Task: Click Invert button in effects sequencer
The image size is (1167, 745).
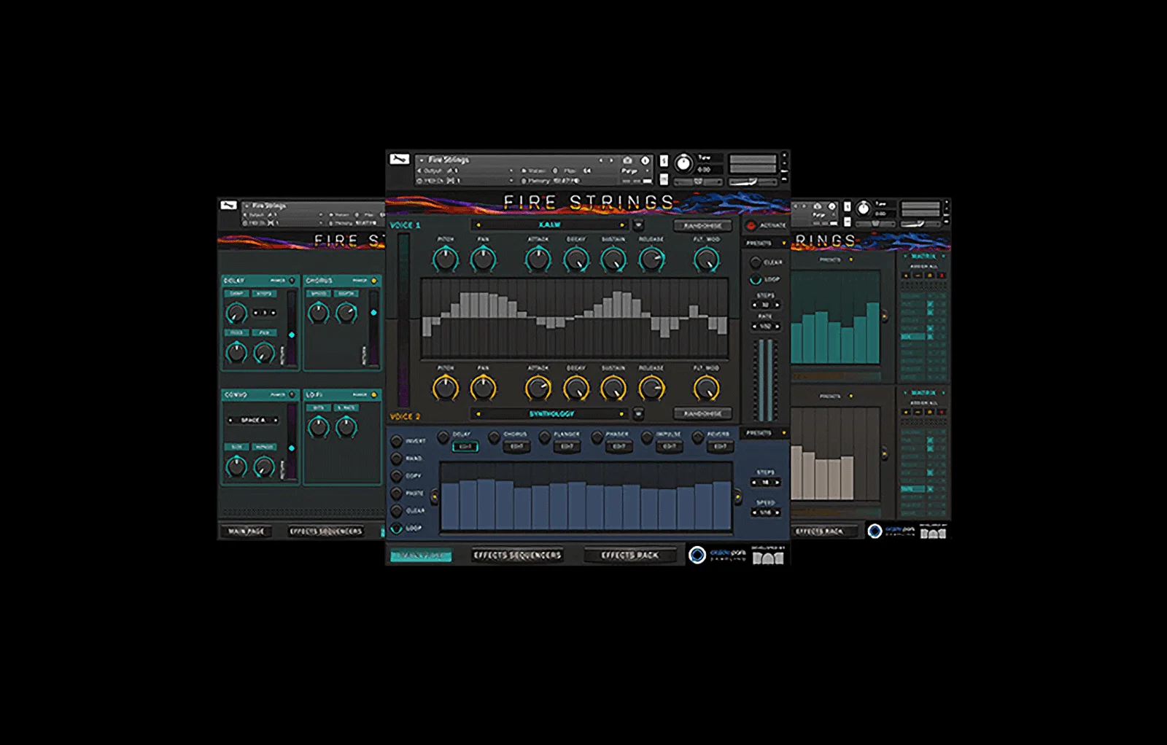Action: (x=397, y=441)
